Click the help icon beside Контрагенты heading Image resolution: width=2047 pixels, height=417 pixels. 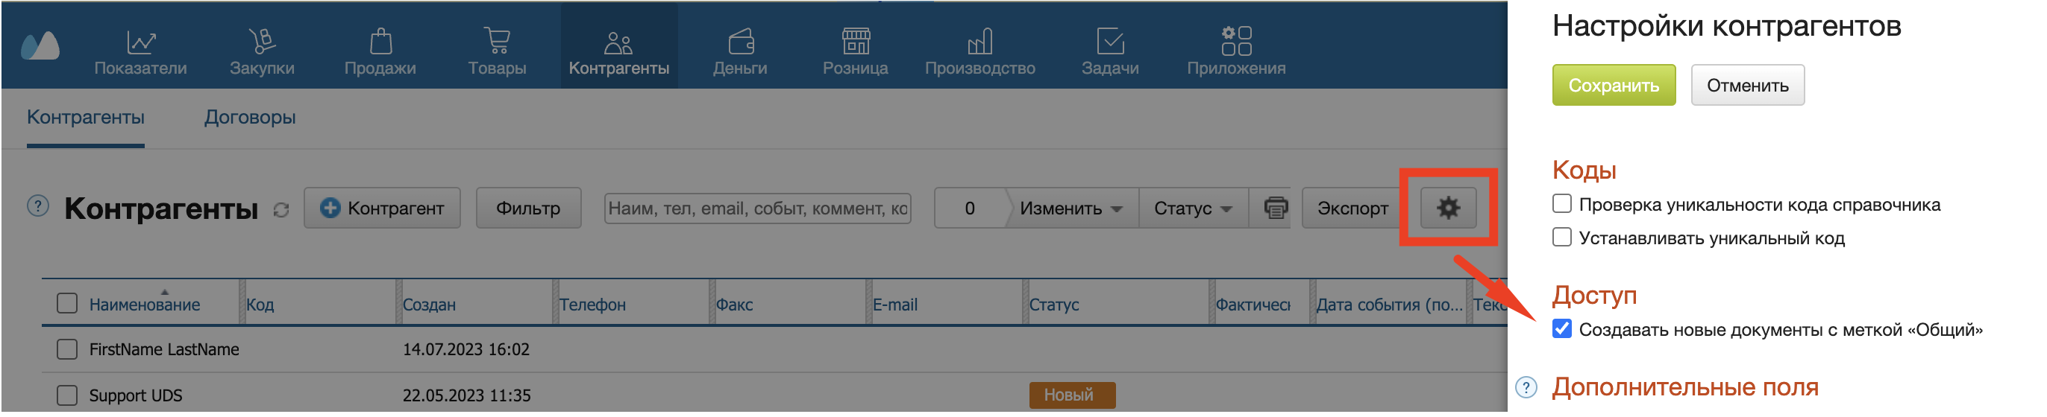38,206
